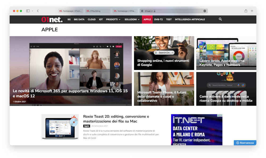The height and width of the screenshot is (158, 266).
Task: Click the Apple category tag under Roxio
Action: click(x=86, y=126)
